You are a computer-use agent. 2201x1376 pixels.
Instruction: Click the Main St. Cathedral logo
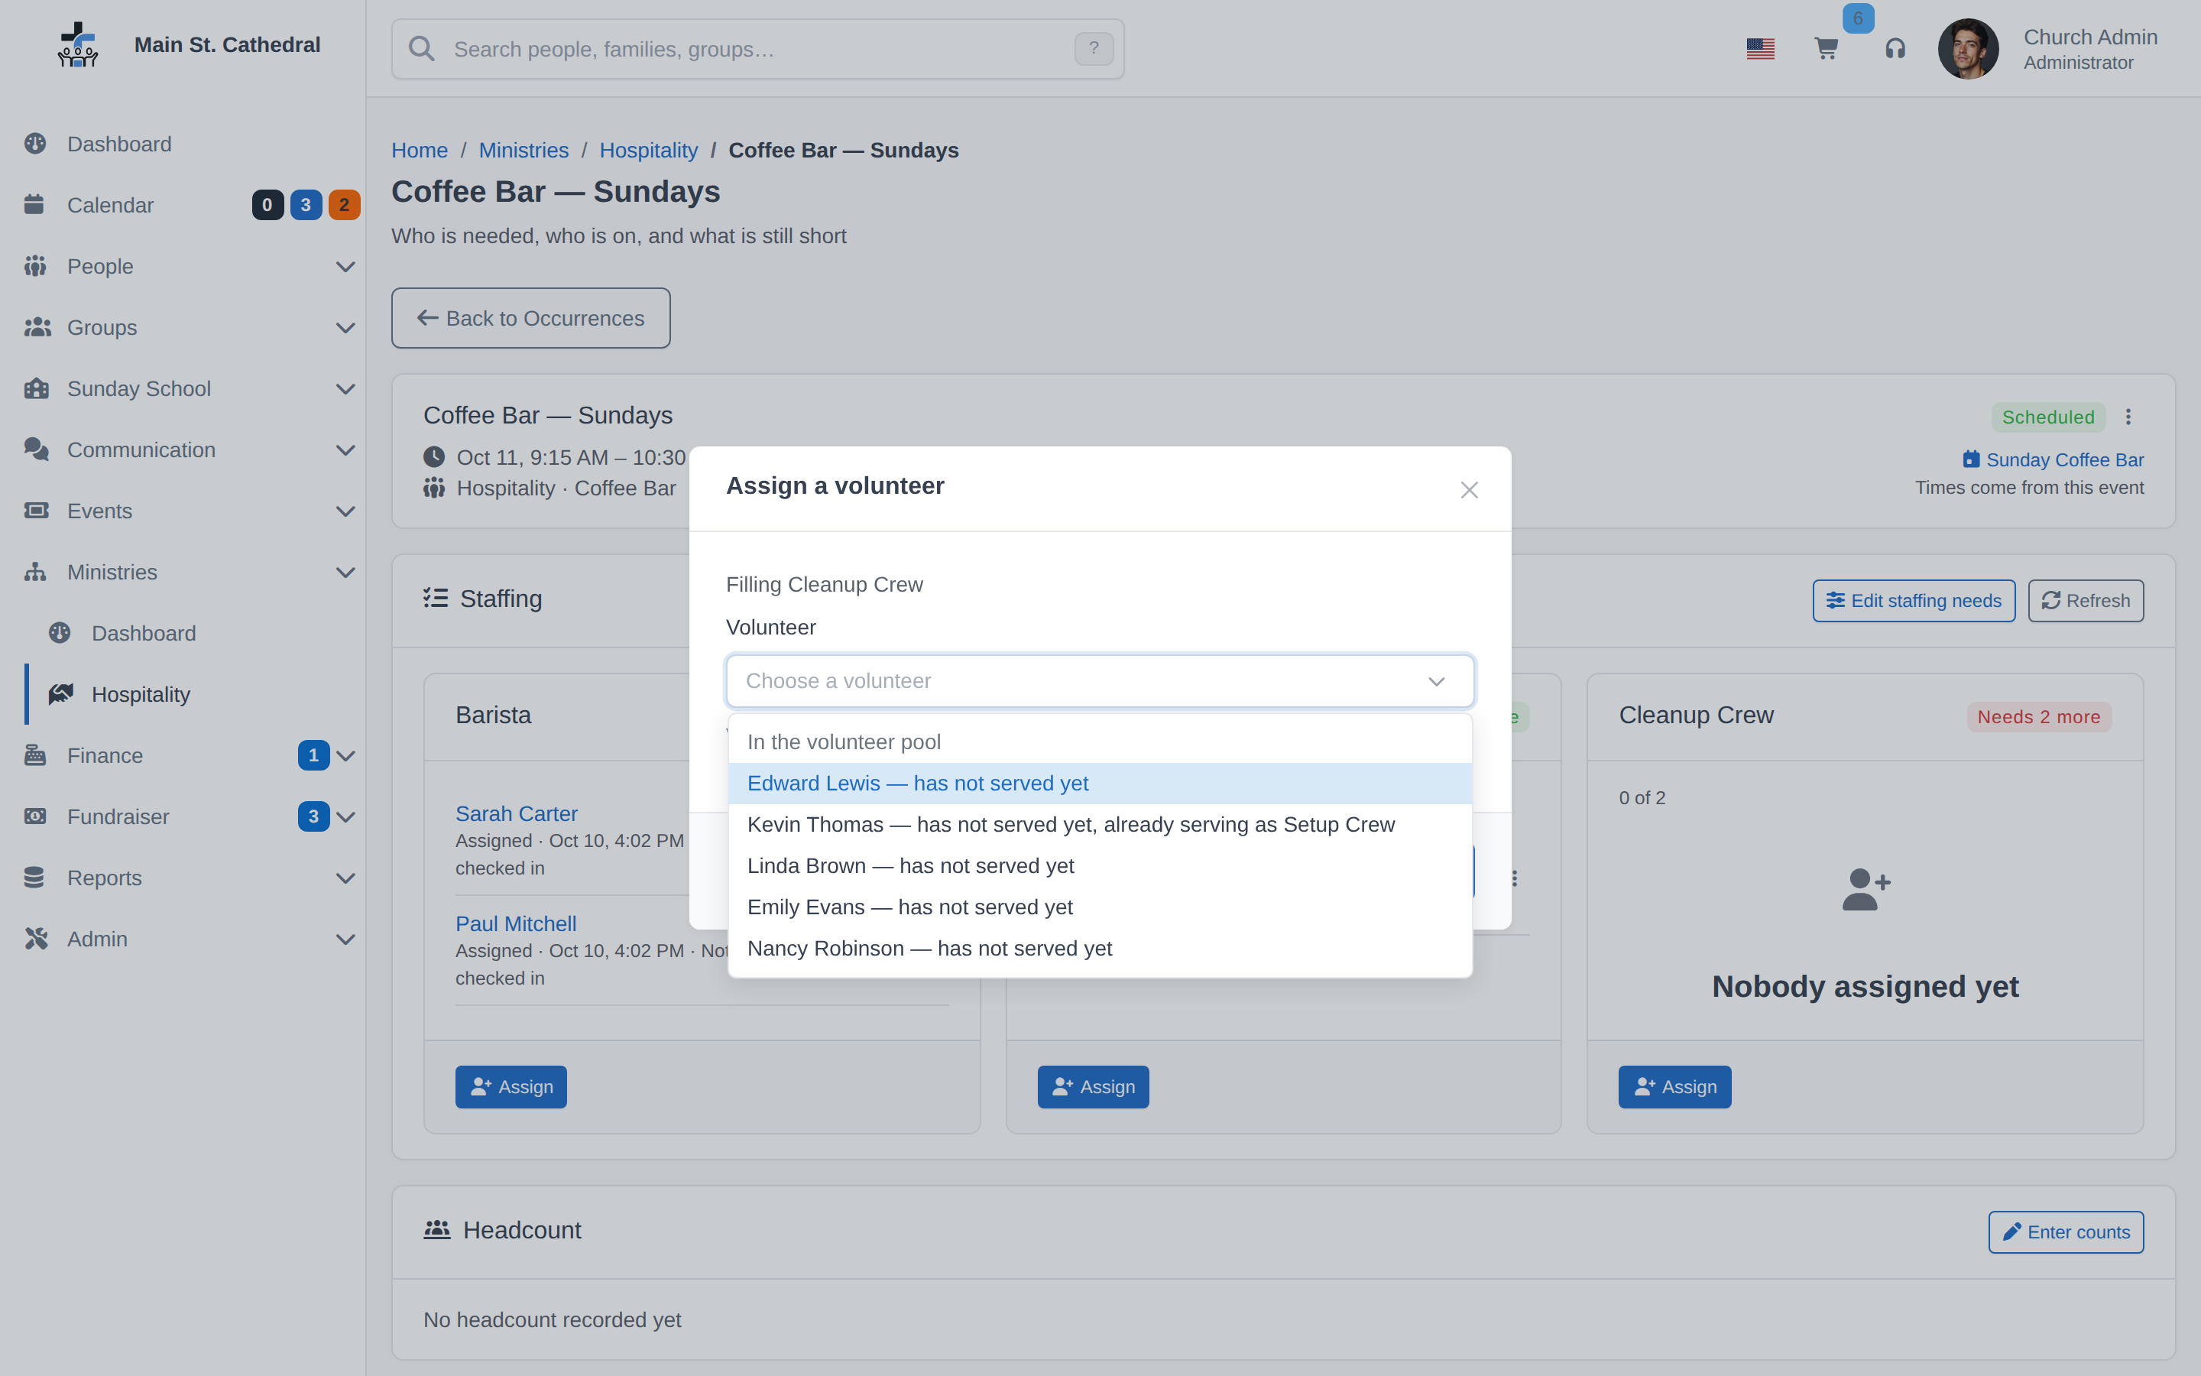78,44
